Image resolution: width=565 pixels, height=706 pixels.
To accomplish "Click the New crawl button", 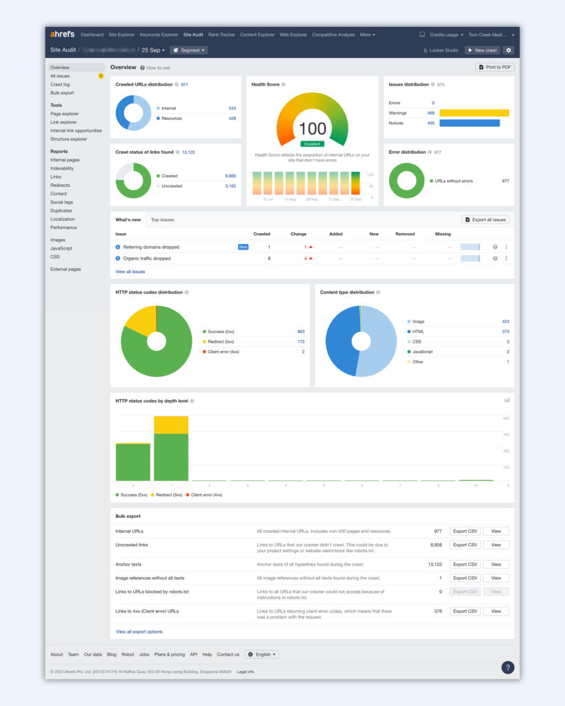I will tap(482, 50).
